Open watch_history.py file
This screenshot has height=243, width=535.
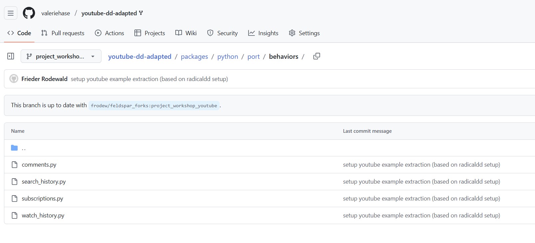pyautogui.click(x=43, y=215)
